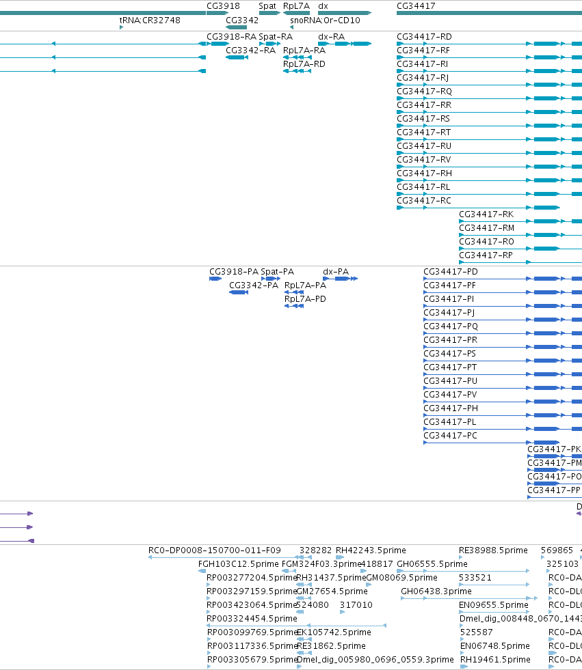The height and width of the screenshot is (670, 582).
Task: Click EST 525587
Action: pos(476,632)
